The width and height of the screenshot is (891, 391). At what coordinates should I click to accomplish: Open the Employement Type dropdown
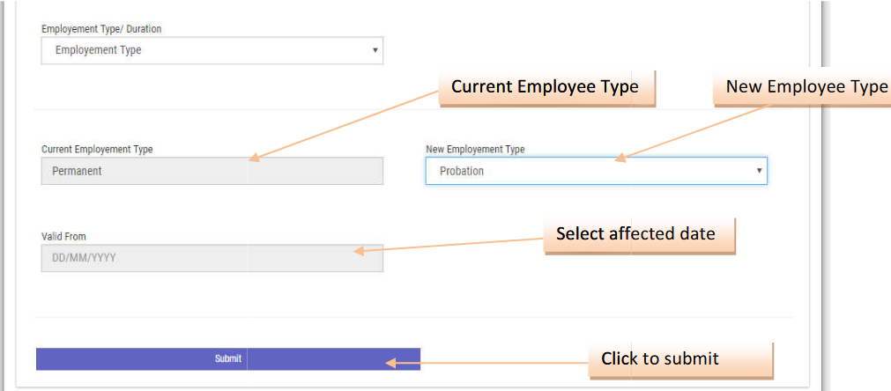point(212,50)
